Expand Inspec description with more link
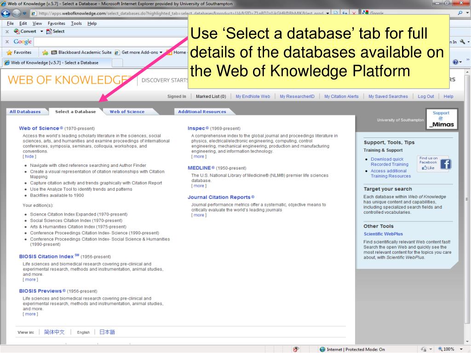471x353 pixels. (199, 156)
